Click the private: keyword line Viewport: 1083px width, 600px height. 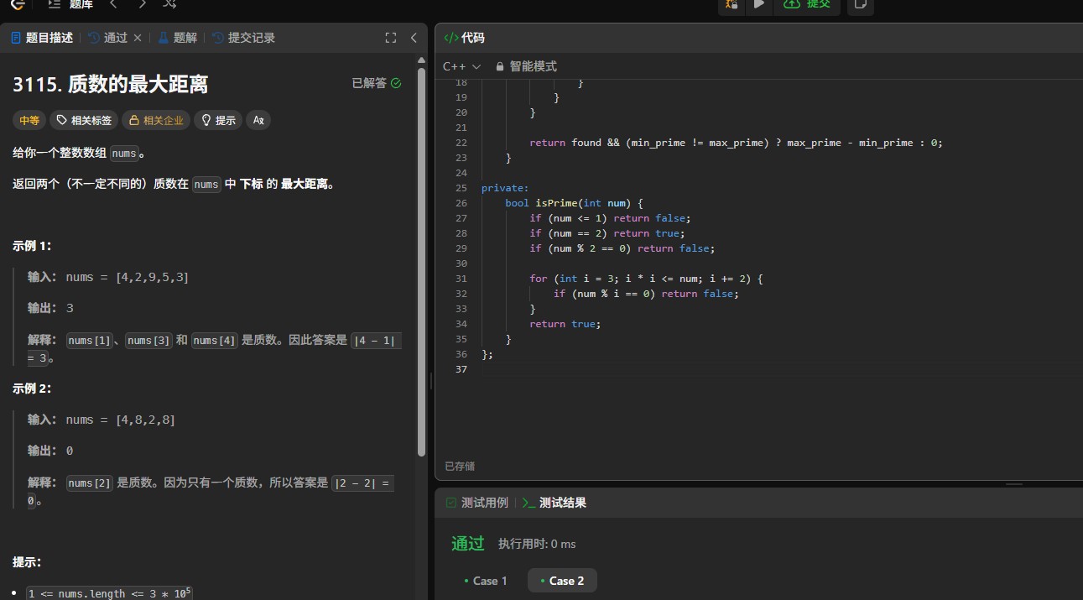pos(505,188)
